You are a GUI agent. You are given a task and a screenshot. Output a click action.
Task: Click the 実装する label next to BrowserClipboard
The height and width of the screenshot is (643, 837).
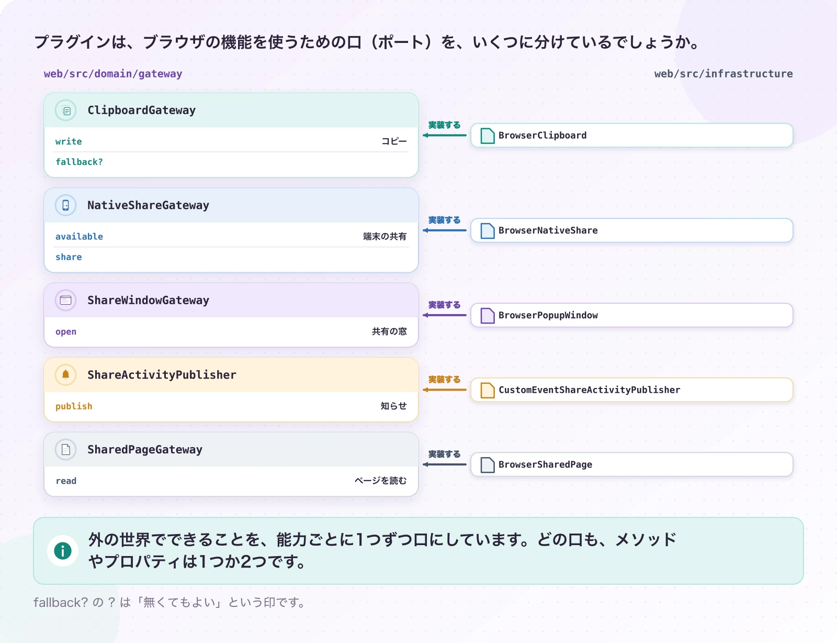444,125
